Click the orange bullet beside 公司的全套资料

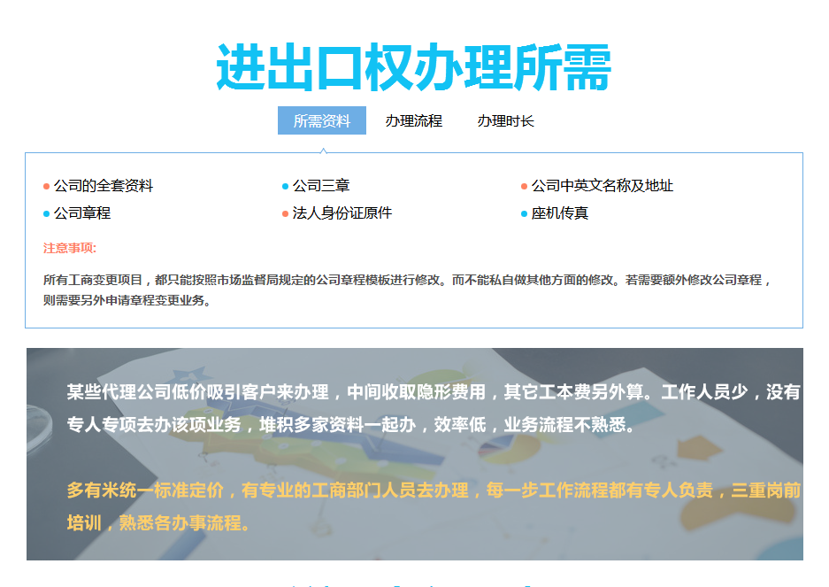click(47, 186)
